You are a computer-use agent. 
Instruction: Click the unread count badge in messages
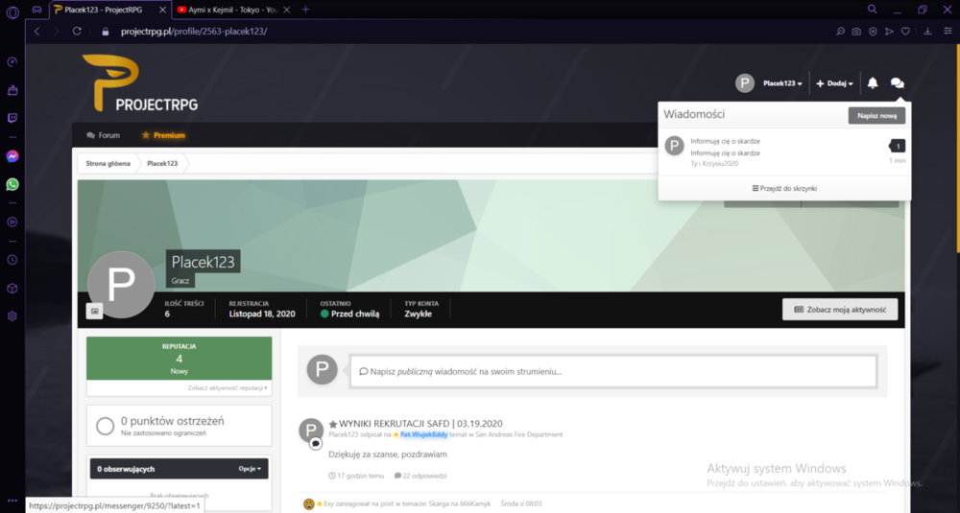(x=898, y=146)
